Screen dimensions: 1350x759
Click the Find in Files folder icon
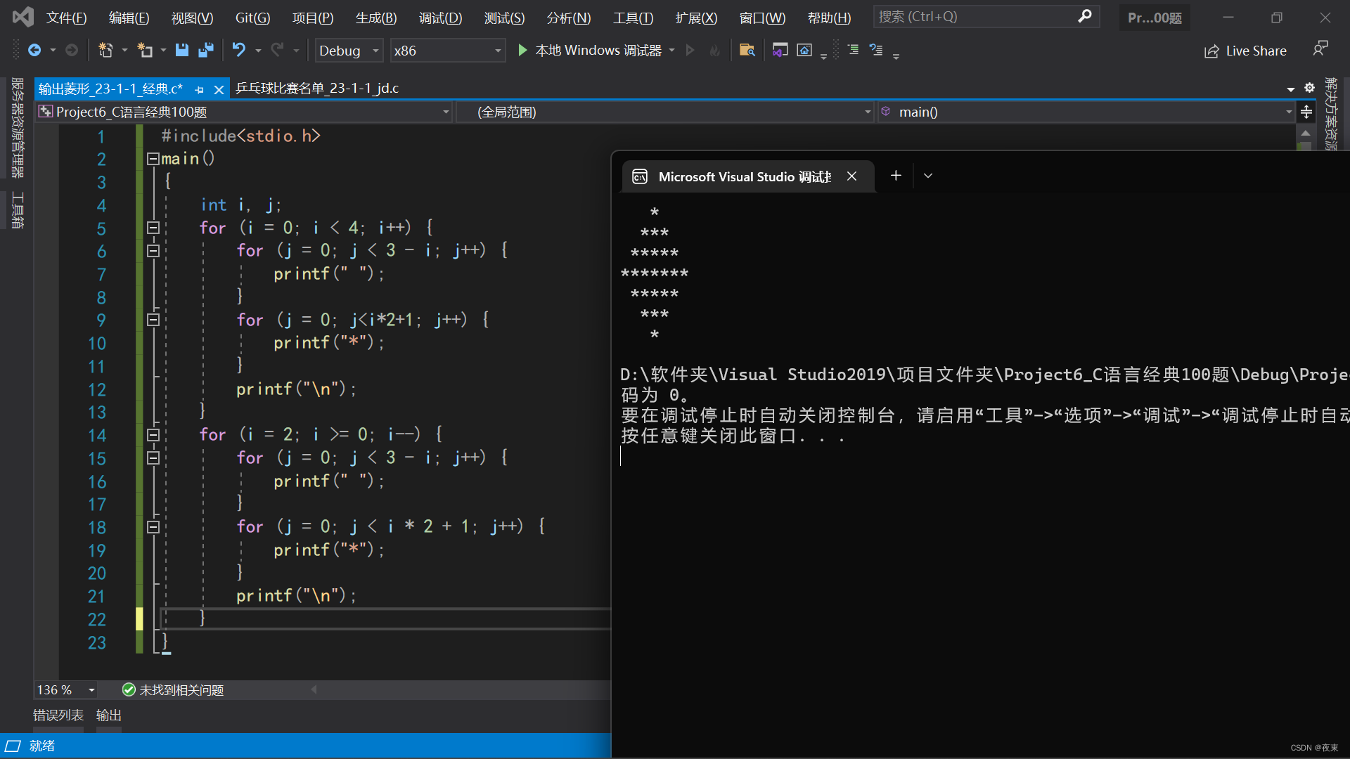(747, 50)
